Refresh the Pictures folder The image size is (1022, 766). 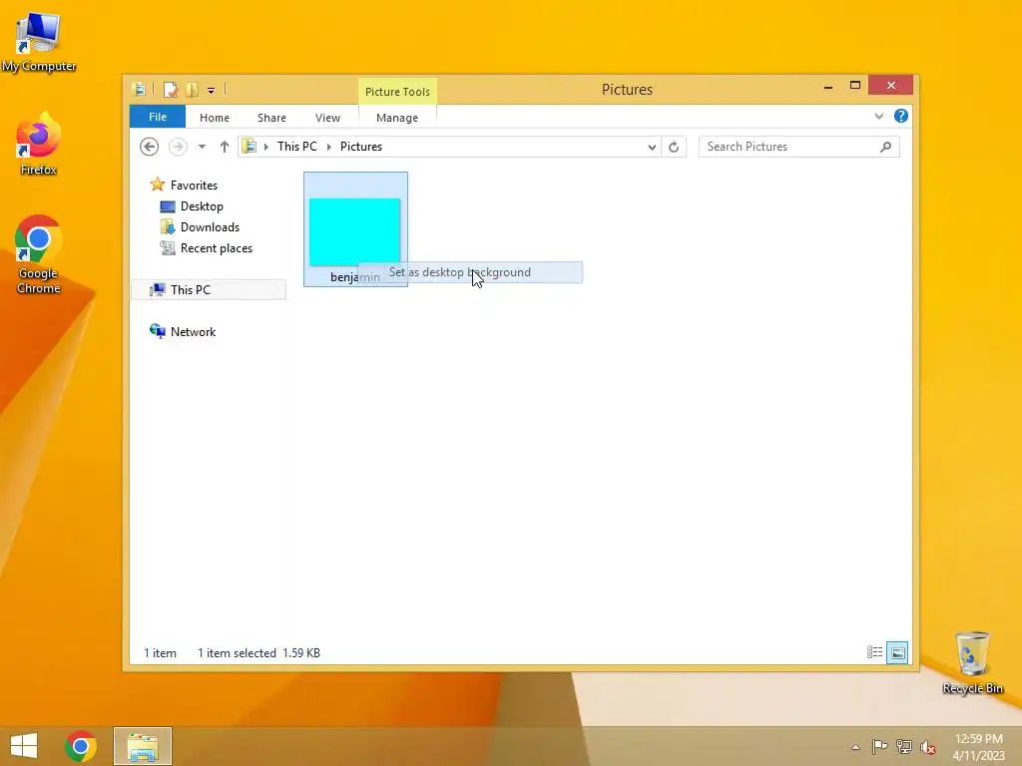[674, 147]
